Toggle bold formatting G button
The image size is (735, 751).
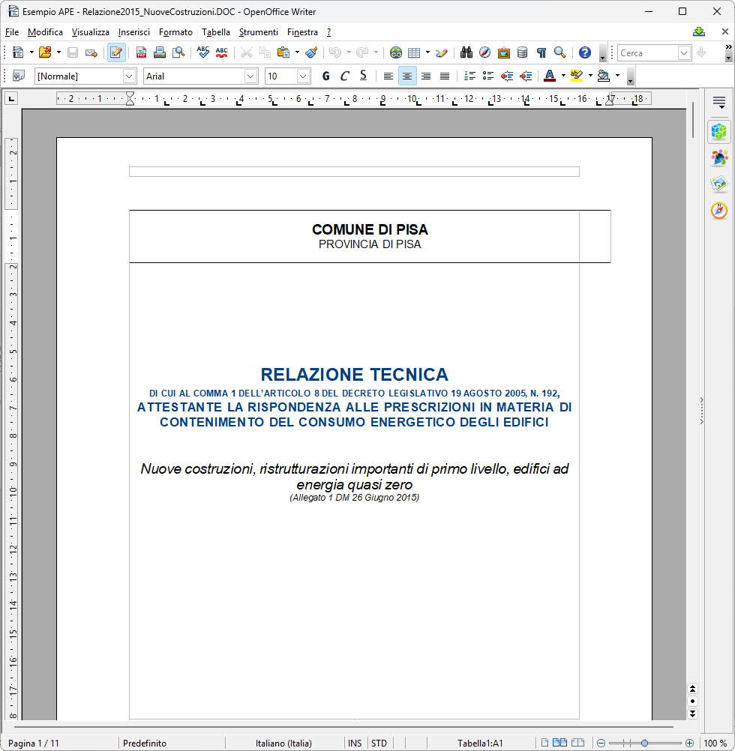click(x=325, y=76)
